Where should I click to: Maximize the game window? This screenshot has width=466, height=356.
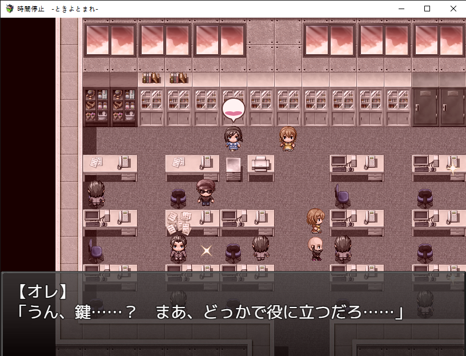(x=427, y=9)
